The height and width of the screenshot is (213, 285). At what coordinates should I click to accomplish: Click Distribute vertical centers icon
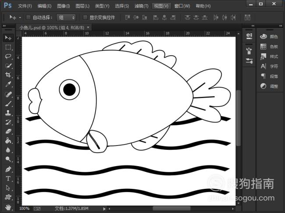tap(196, 18)
